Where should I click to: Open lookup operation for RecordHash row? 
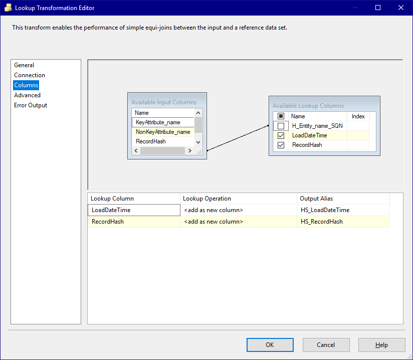point(239,222)
